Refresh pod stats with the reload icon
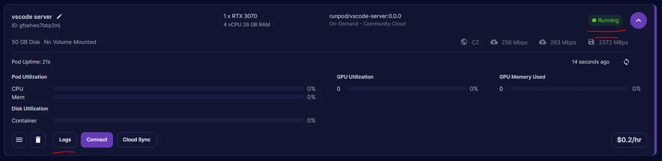 (x=626, y=62)
